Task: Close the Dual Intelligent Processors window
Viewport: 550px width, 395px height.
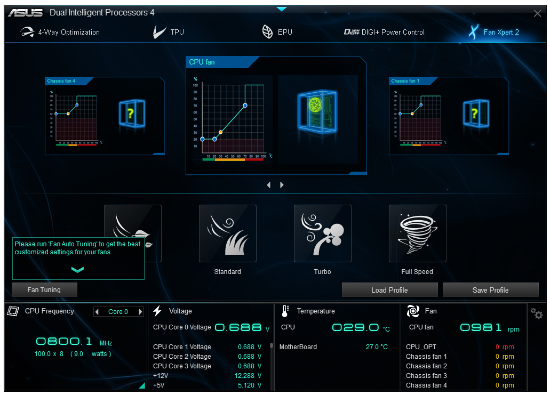Action: coord(537,14)
